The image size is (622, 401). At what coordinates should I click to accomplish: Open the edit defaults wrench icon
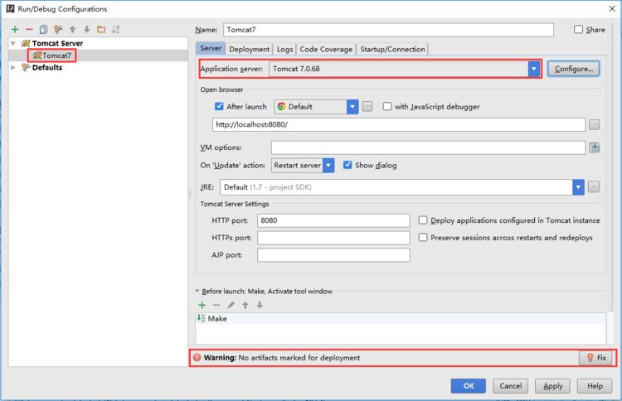(x=58, y=29)
